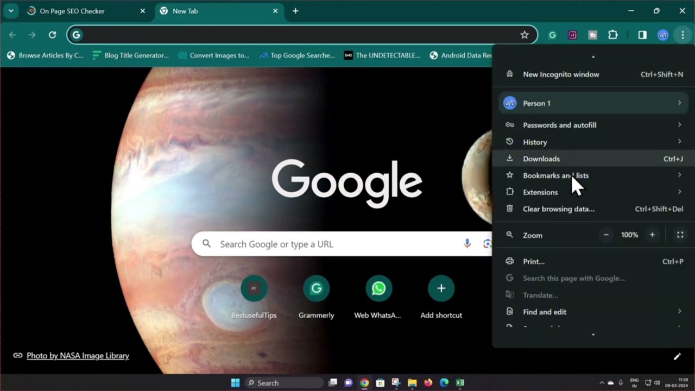Screen dimensions: 695x391
Task: Choose Clear browsing data... menu item
Action: pos(593,209)
